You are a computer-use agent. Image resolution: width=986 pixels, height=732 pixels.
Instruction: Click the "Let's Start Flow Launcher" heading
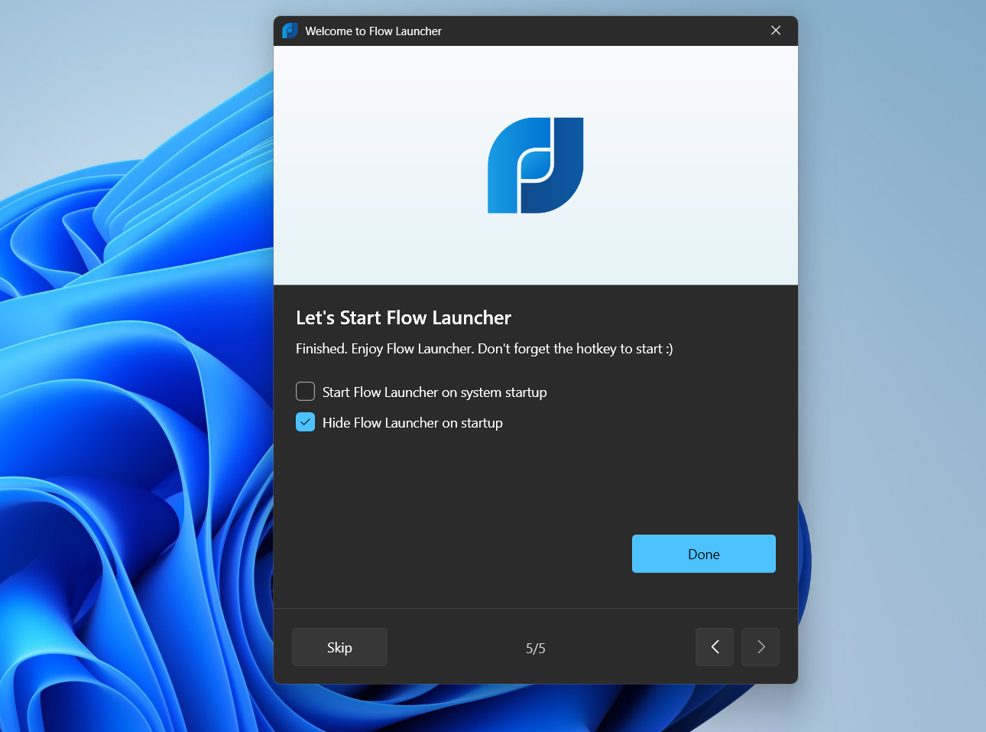(x=404, y=317)
